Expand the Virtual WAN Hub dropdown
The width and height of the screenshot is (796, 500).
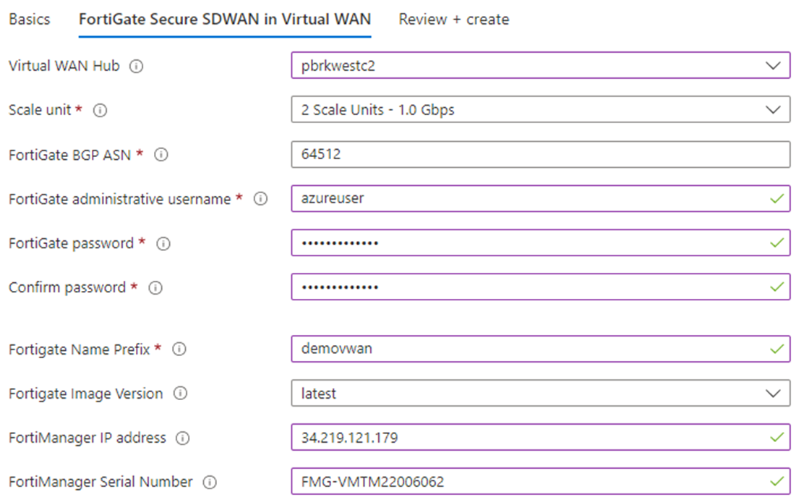point(772,65)
